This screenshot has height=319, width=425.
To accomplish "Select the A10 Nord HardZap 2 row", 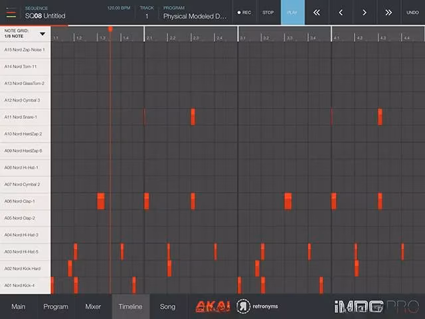I will click(x=25, y=134).
